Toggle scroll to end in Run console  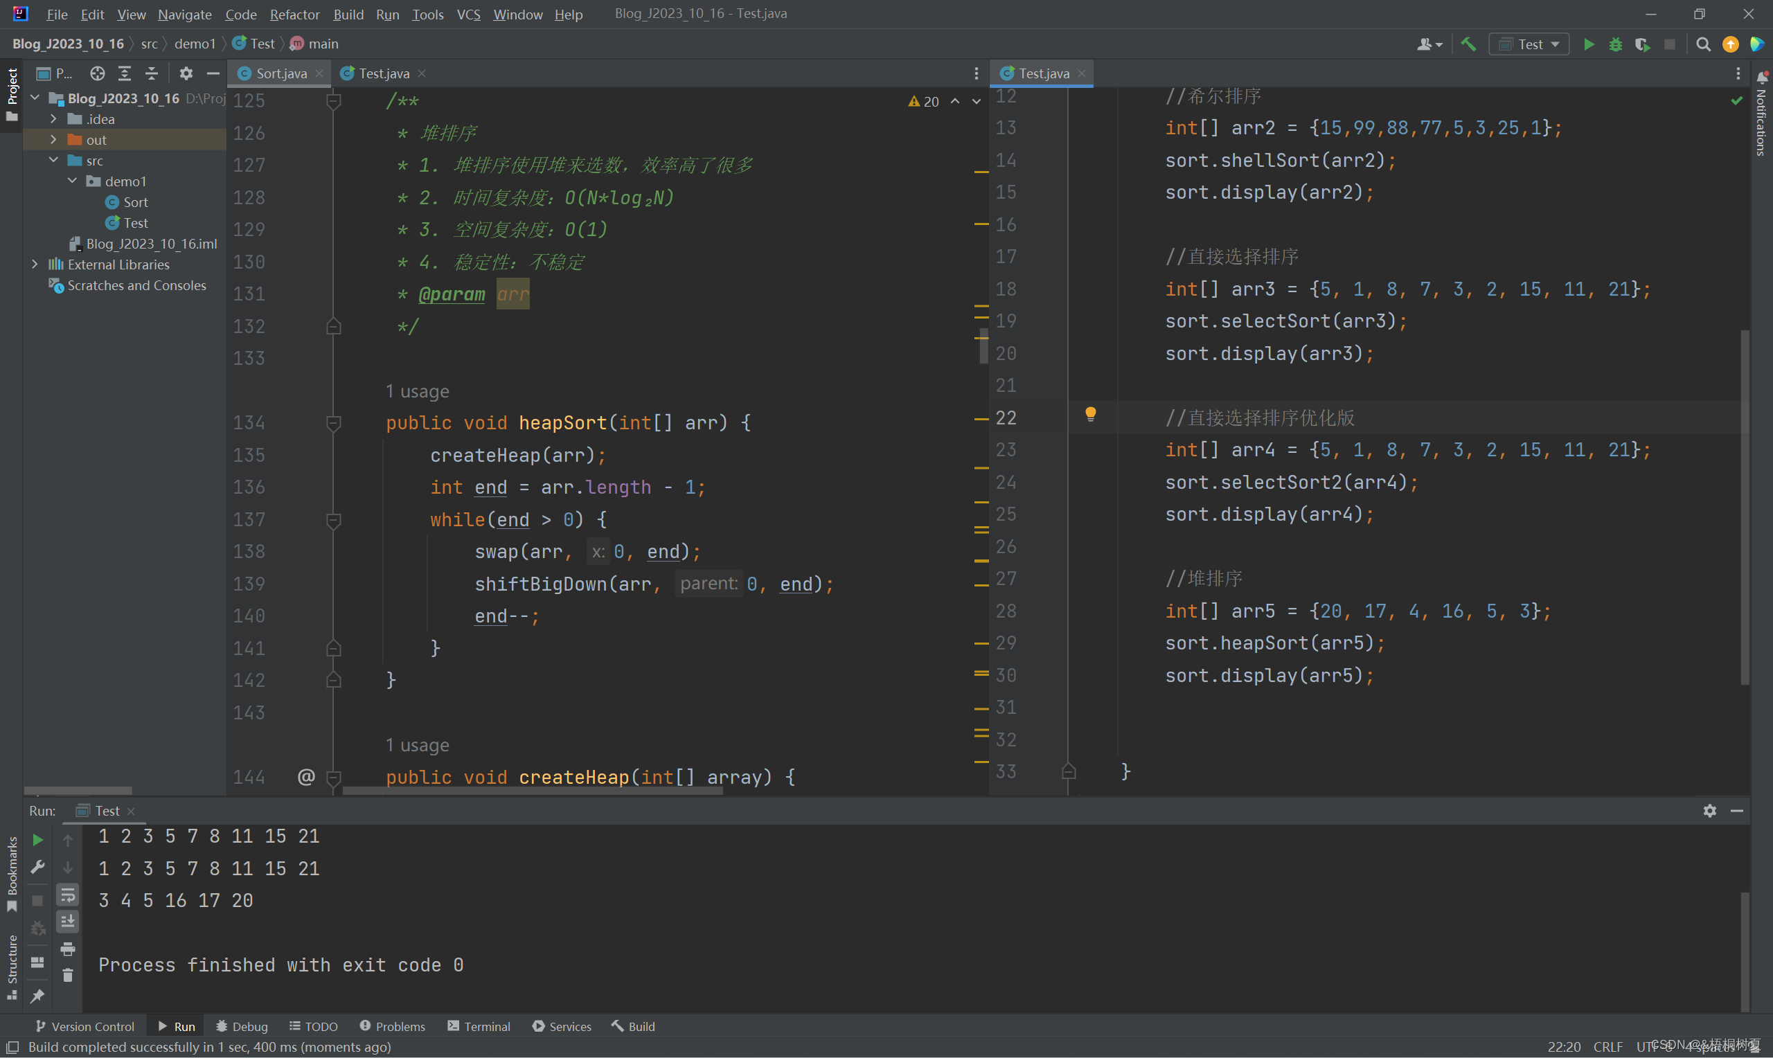point(68,921)
